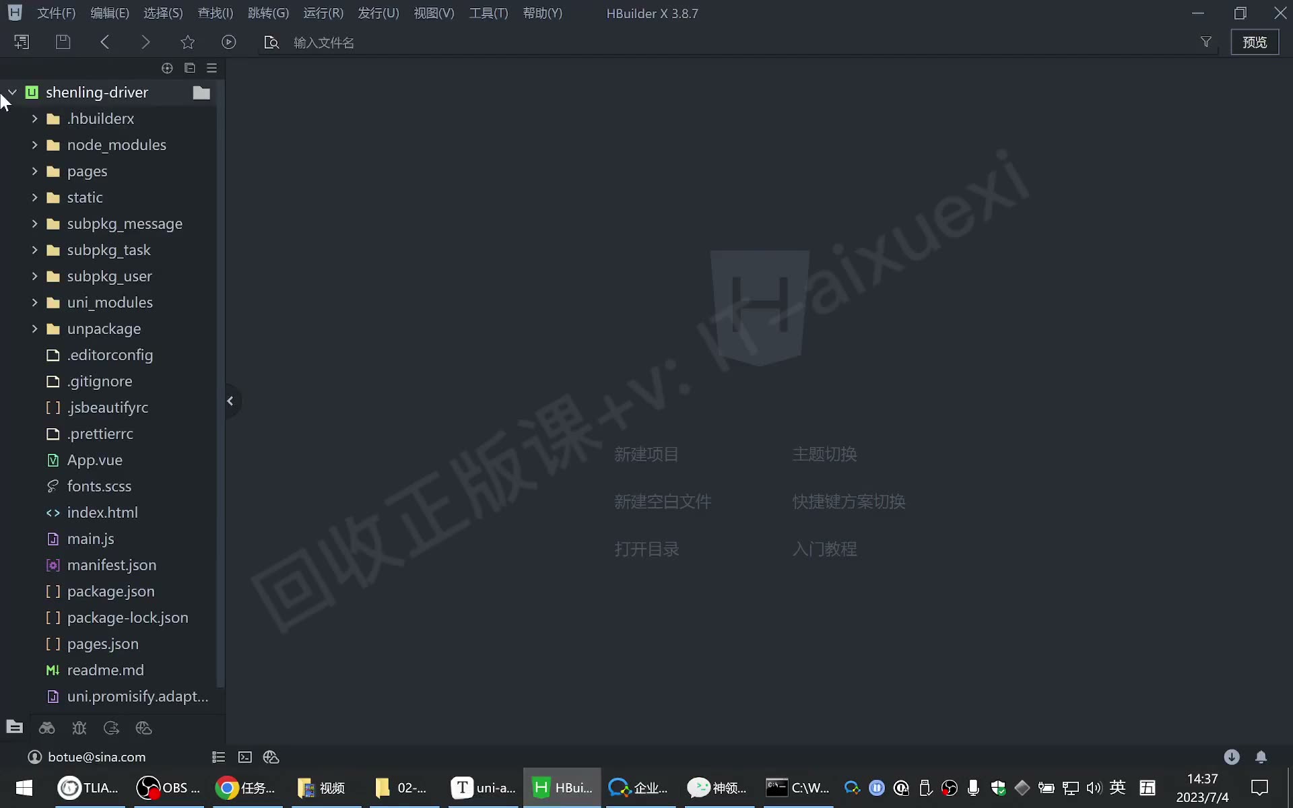This screenshot has width=1293, height=808.
Task: Click the notification bell icon
Action: 1261,757
